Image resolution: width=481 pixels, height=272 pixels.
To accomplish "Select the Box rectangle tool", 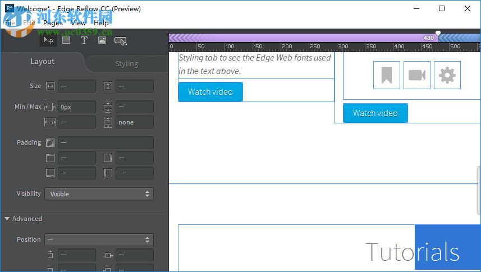I will click(66, 40).
